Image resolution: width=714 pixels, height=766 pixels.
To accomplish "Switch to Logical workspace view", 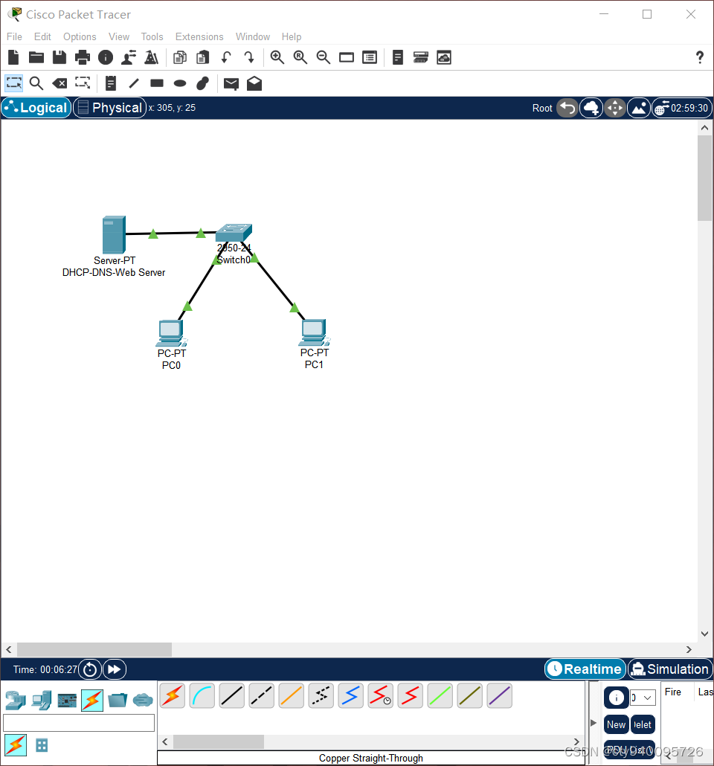I will pyautogui.click(x=36, y=108).
